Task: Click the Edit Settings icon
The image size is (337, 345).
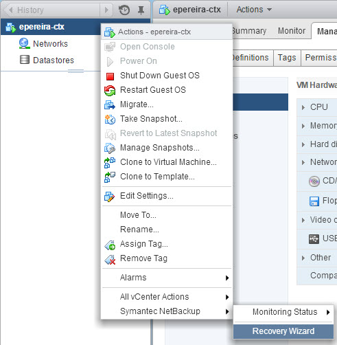Action: pos(110,197)
